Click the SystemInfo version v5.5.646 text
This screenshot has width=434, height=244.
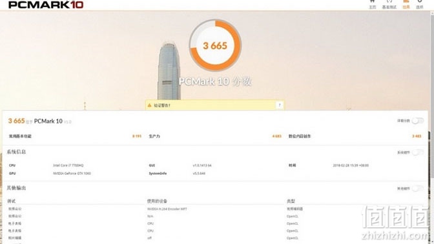coord(199,174)
